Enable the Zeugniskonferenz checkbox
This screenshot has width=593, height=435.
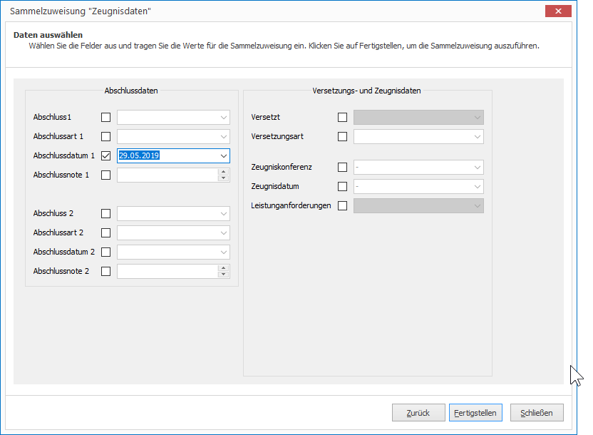pos(342,167)
